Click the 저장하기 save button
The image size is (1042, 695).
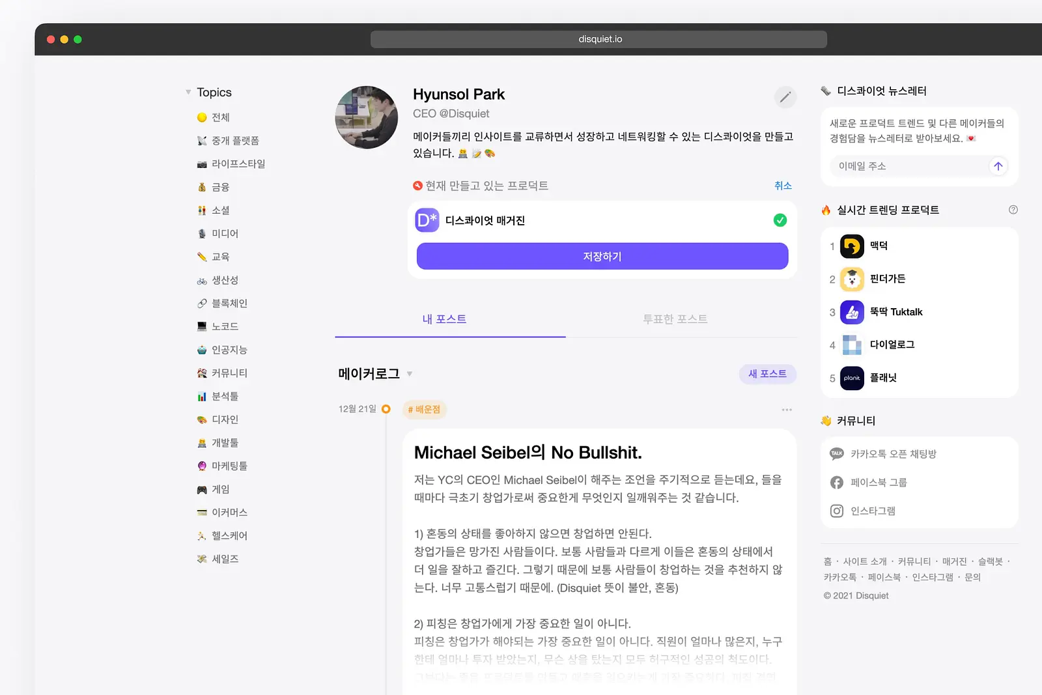coord(602,257)
